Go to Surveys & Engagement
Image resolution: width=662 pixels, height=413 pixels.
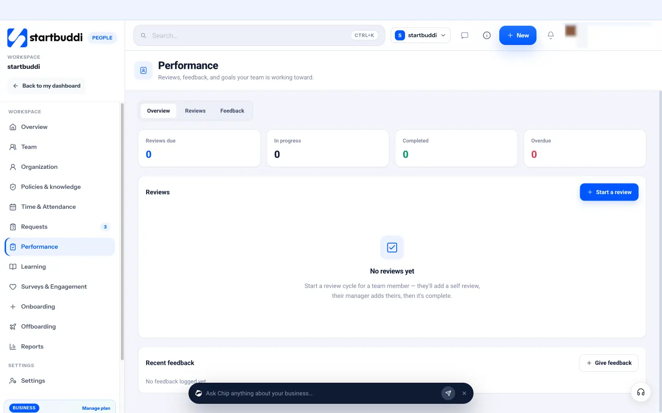60,287
